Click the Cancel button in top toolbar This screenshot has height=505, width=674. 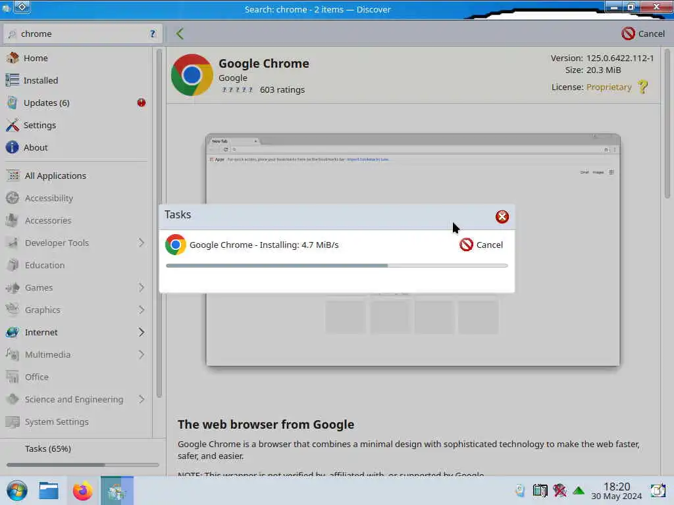click(x=643, y=34)
